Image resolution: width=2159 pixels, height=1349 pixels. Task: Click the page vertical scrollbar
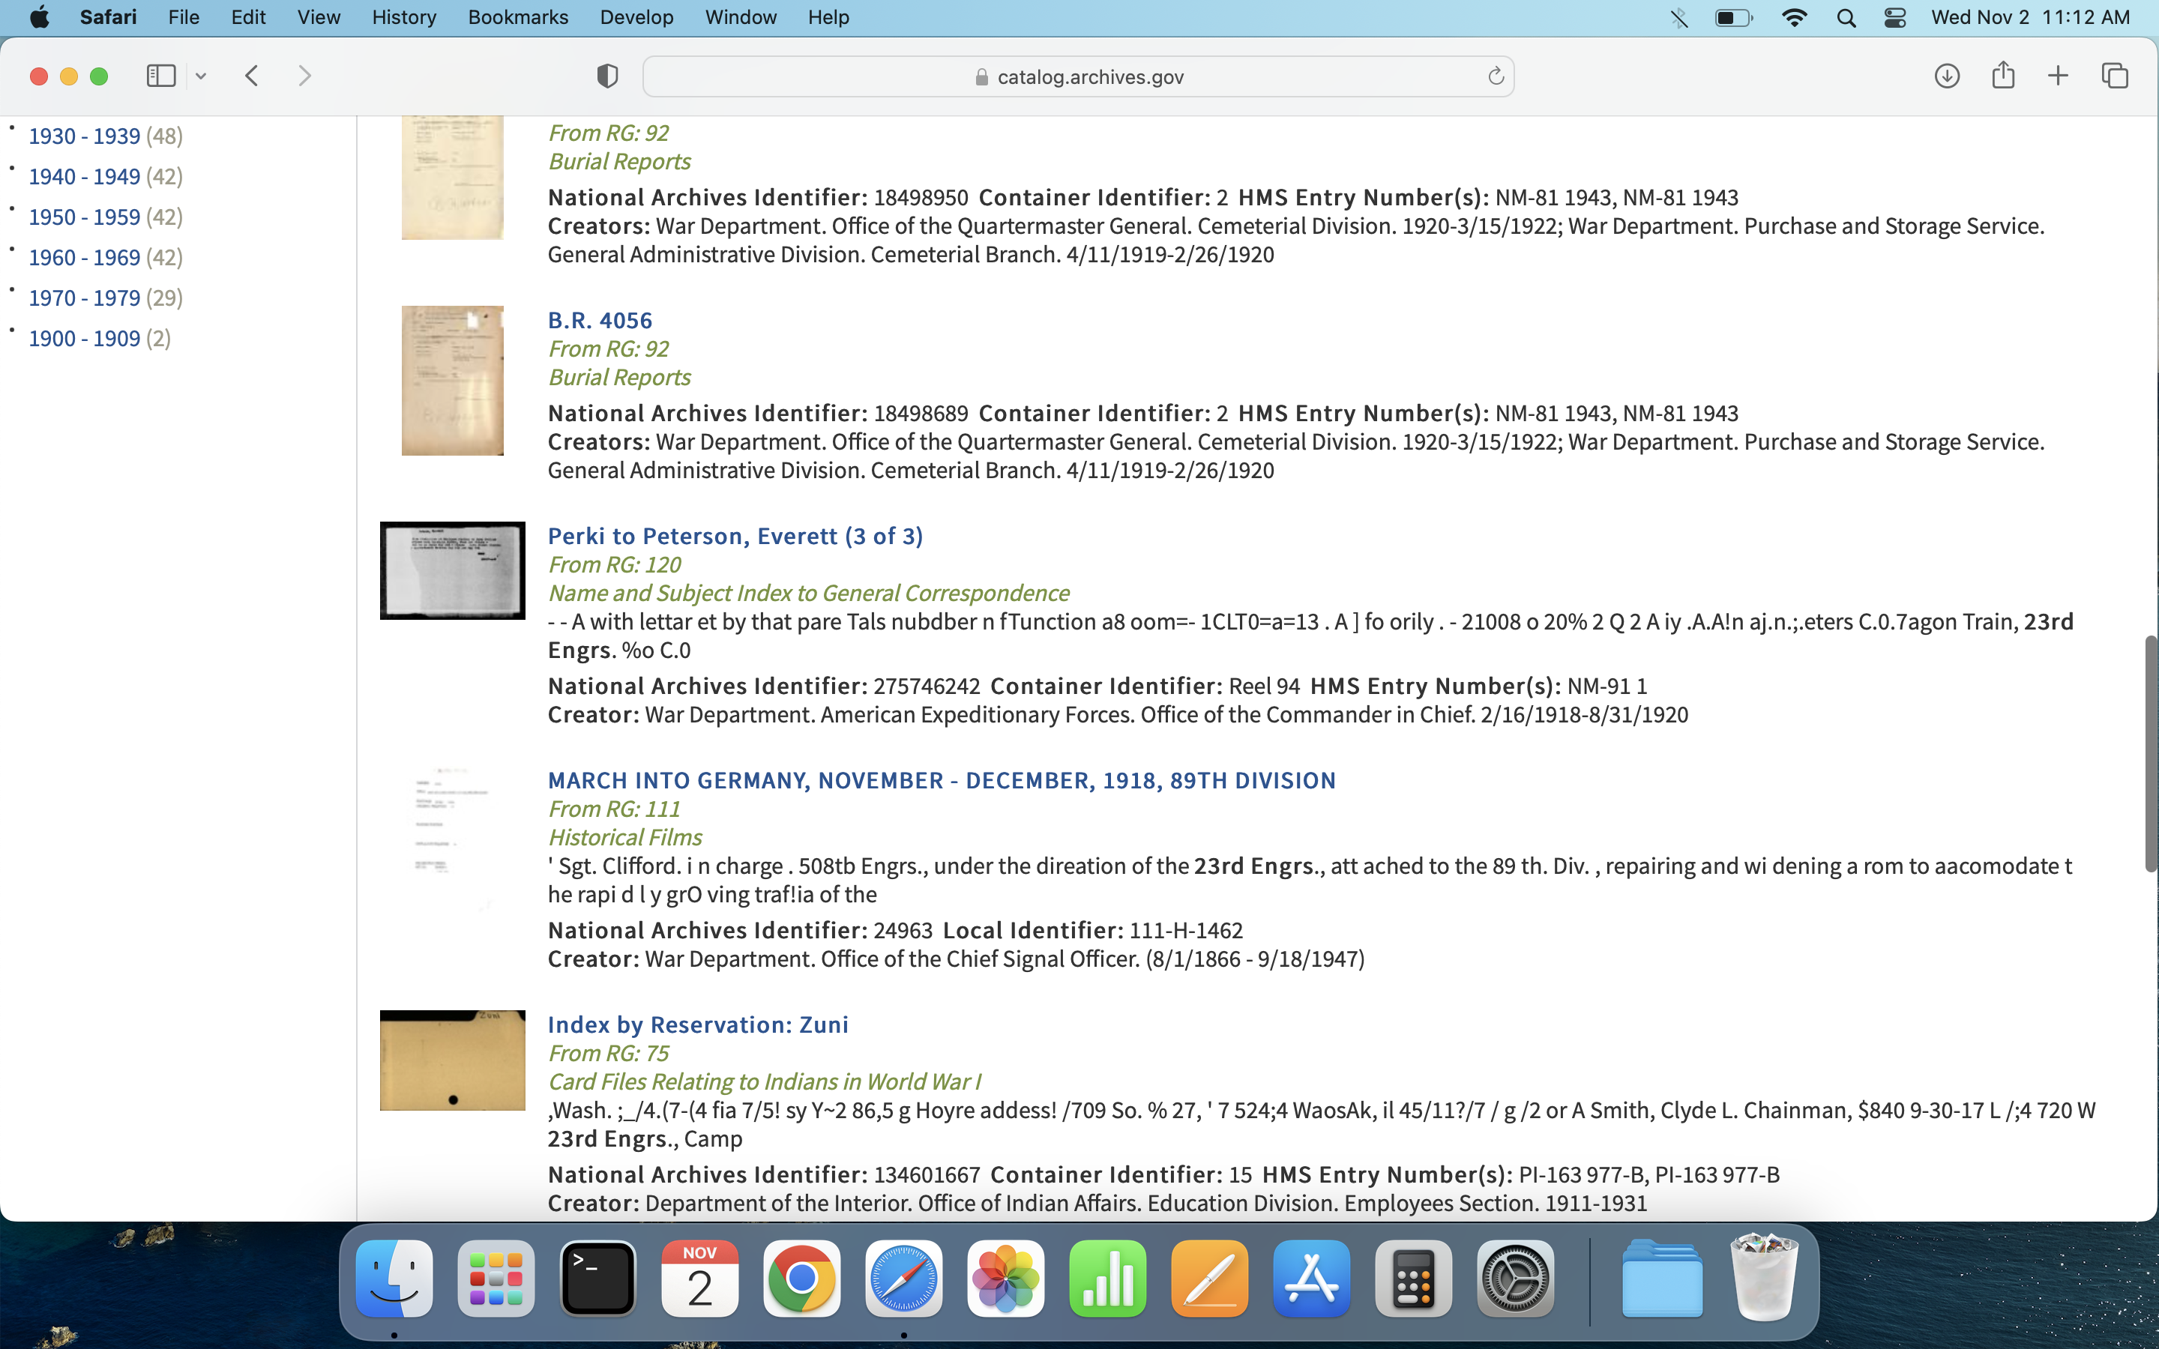click(x=2150, y=754)
